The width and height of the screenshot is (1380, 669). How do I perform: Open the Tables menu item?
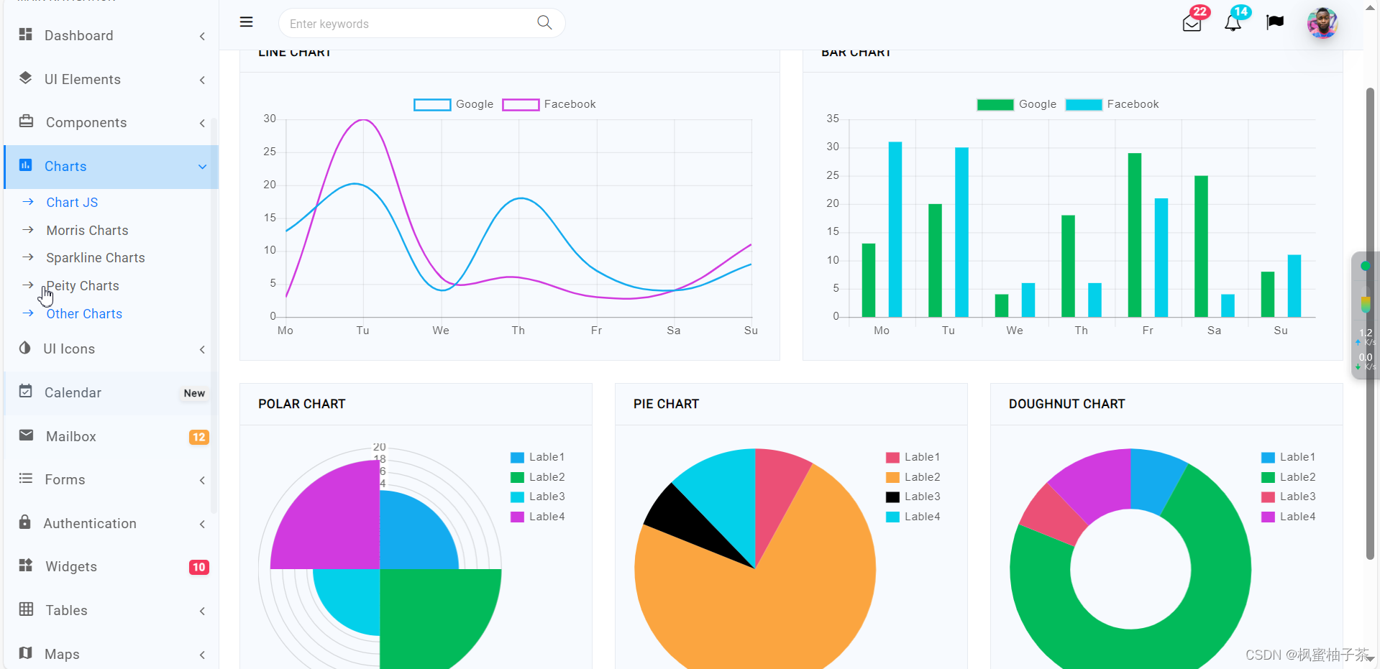click(111, 610)
